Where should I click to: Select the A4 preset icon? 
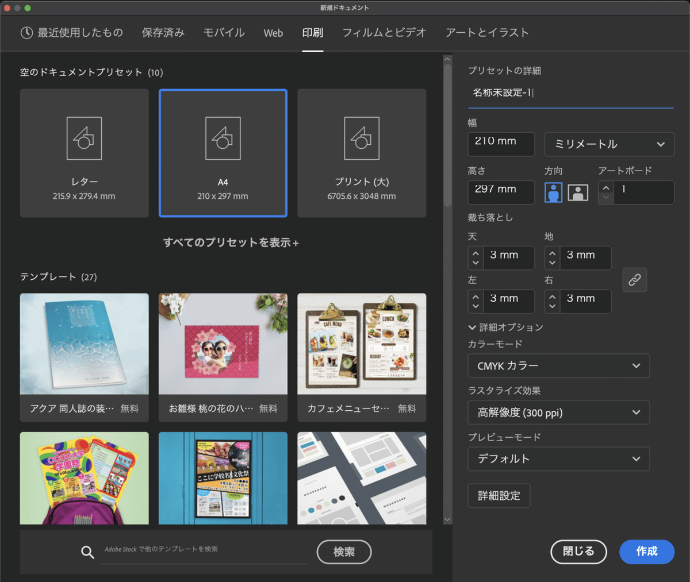(x=223, y=138)
